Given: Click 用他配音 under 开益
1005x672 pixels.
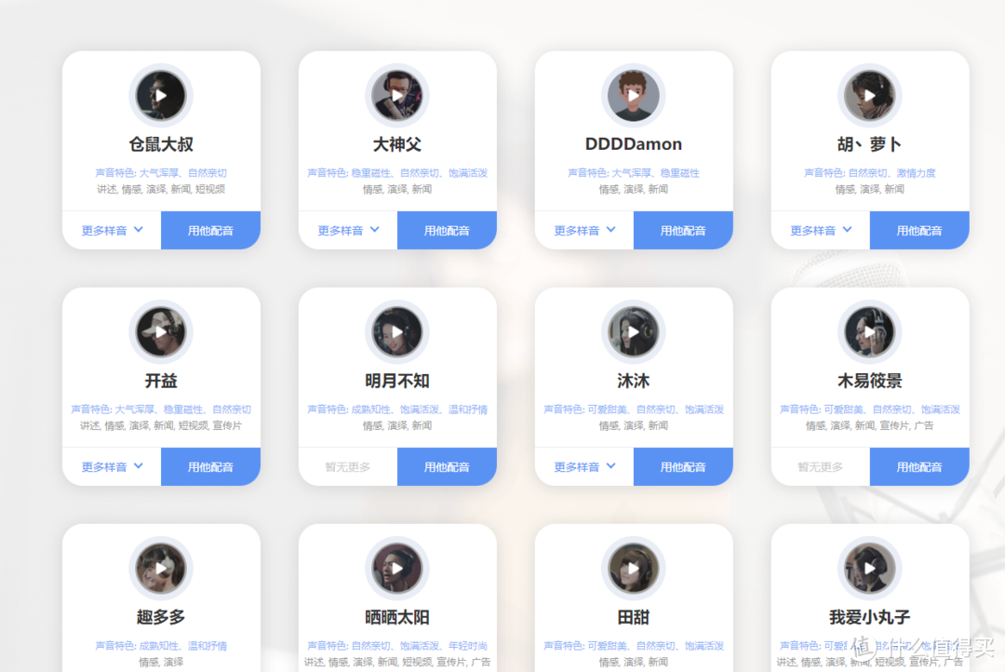Looking at the screenshot, I should [x=210, y=466].
